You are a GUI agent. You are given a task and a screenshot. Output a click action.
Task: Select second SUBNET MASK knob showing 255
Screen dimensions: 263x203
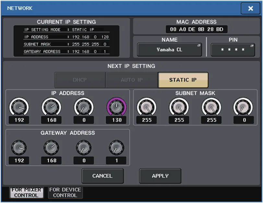pos(179,107)
